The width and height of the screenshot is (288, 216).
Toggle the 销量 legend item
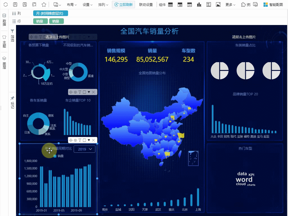(x=58, y=156)
